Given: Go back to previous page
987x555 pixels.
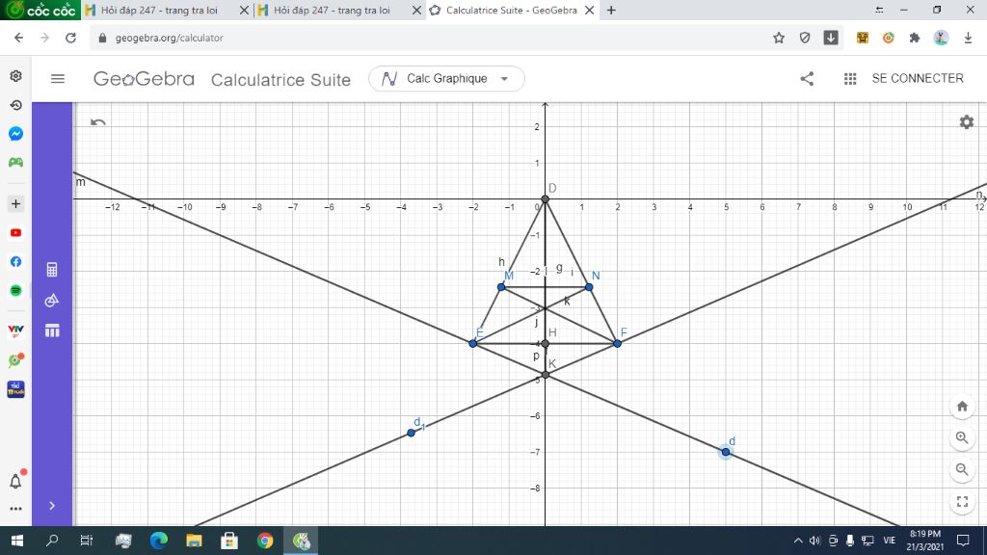Looking at the screenshot, I should [x=19, y=38].
